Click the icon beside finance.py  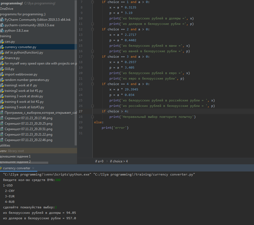pyautogui.click(x=2, y=58)
